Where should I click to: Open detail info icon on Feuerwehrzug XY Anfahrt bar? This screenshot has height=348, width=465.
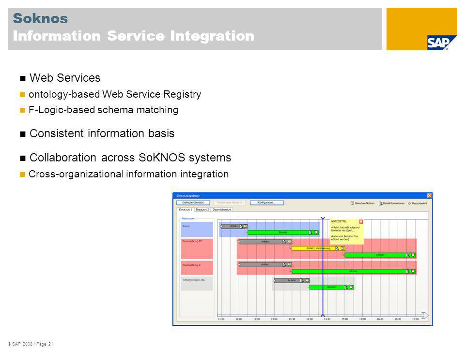click(284, 242)
